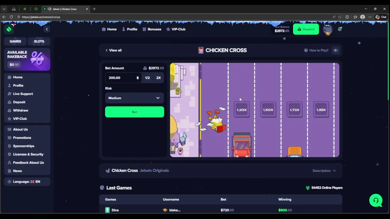
Task: Switch to the GAMES tab
Action: point(15,41)
